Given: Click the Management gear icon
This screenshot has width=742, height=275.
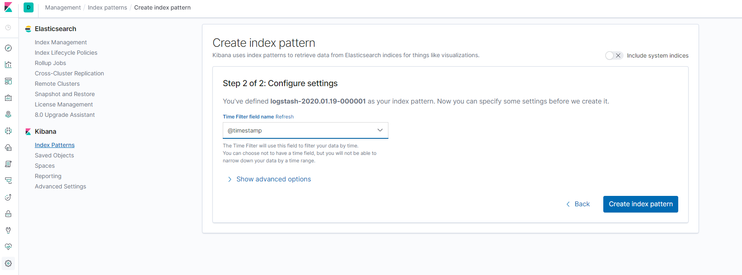Looking at the screenshot, I should pyautogui.click(x=8, y=263).
